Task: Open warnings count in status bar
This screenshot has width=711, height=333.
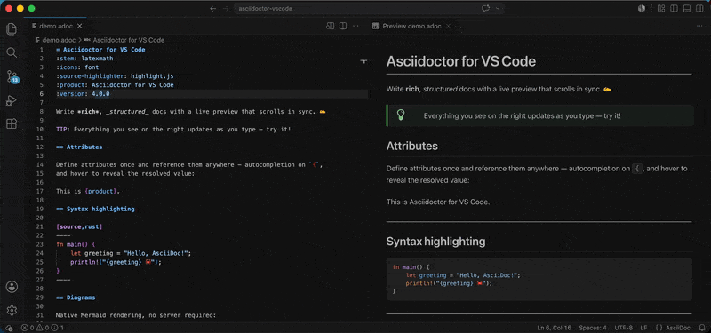Action: tap(43, 328)
